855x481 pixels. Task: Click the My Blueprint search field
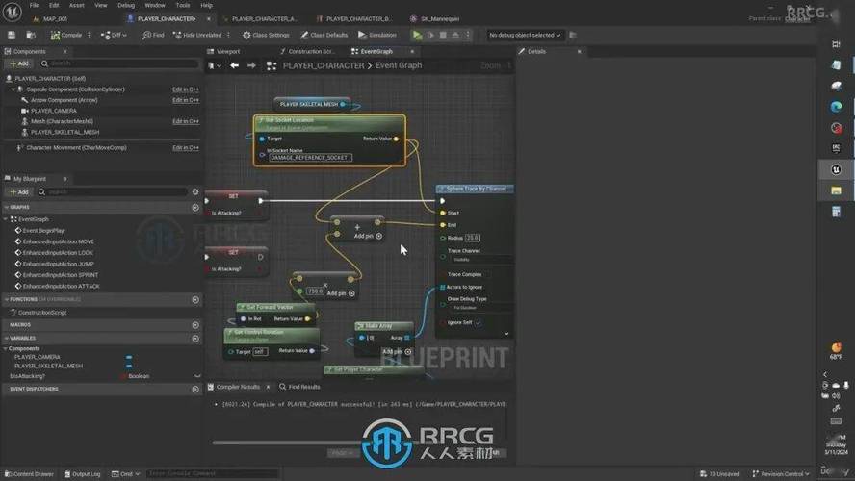[114, 192]
